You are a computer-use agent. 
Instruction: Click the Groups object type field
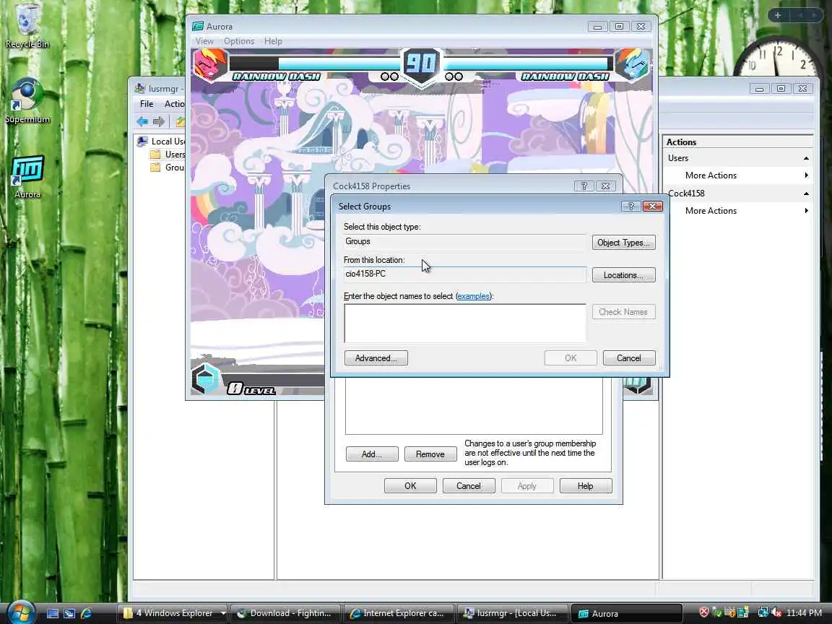tap(465, 242)
